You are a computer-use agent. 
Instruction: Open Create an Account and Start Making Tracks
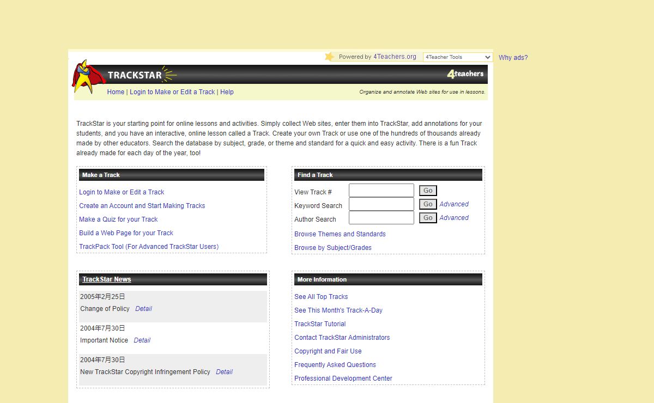tap(142, 206)
